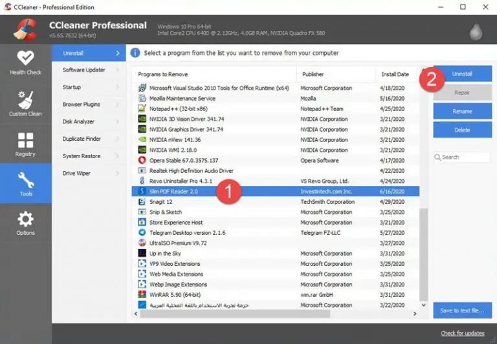The image size is (497, 344).
Task: Click the Up in the Sky icon
Action: pyautogui.click(x=142, y=253)
